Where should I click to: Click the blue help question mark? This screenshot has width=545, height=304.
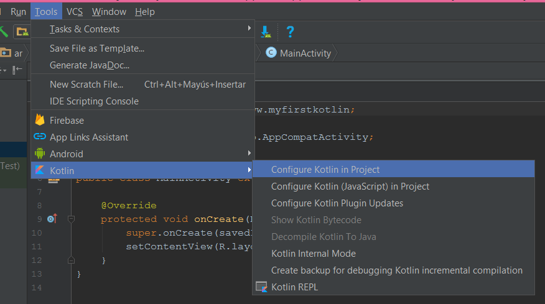(290, 32)
